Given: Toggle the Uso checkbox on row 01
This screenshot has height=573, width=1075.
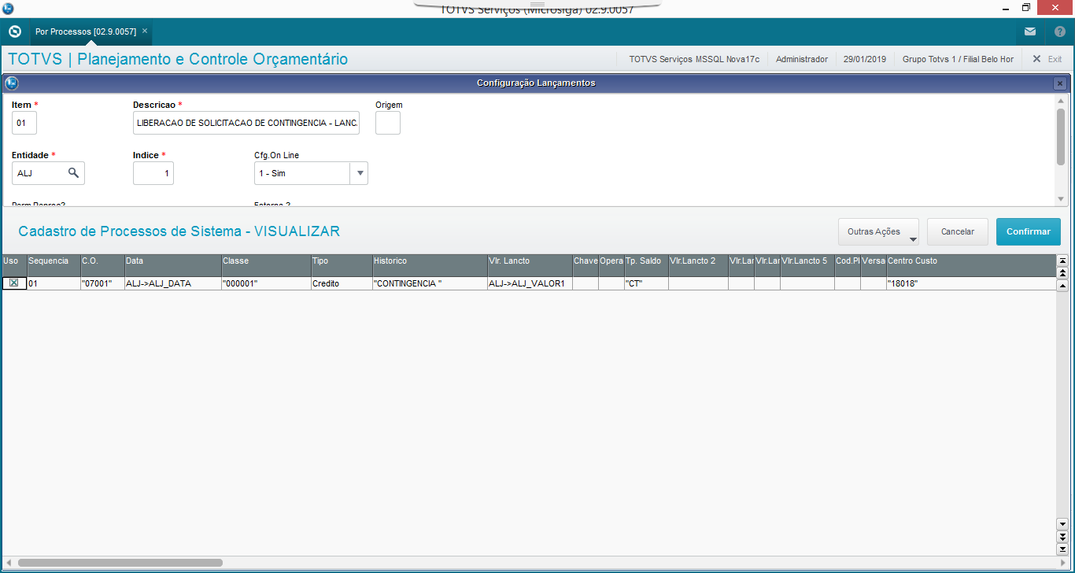Looking at the screenshot, I should [13, 283].
